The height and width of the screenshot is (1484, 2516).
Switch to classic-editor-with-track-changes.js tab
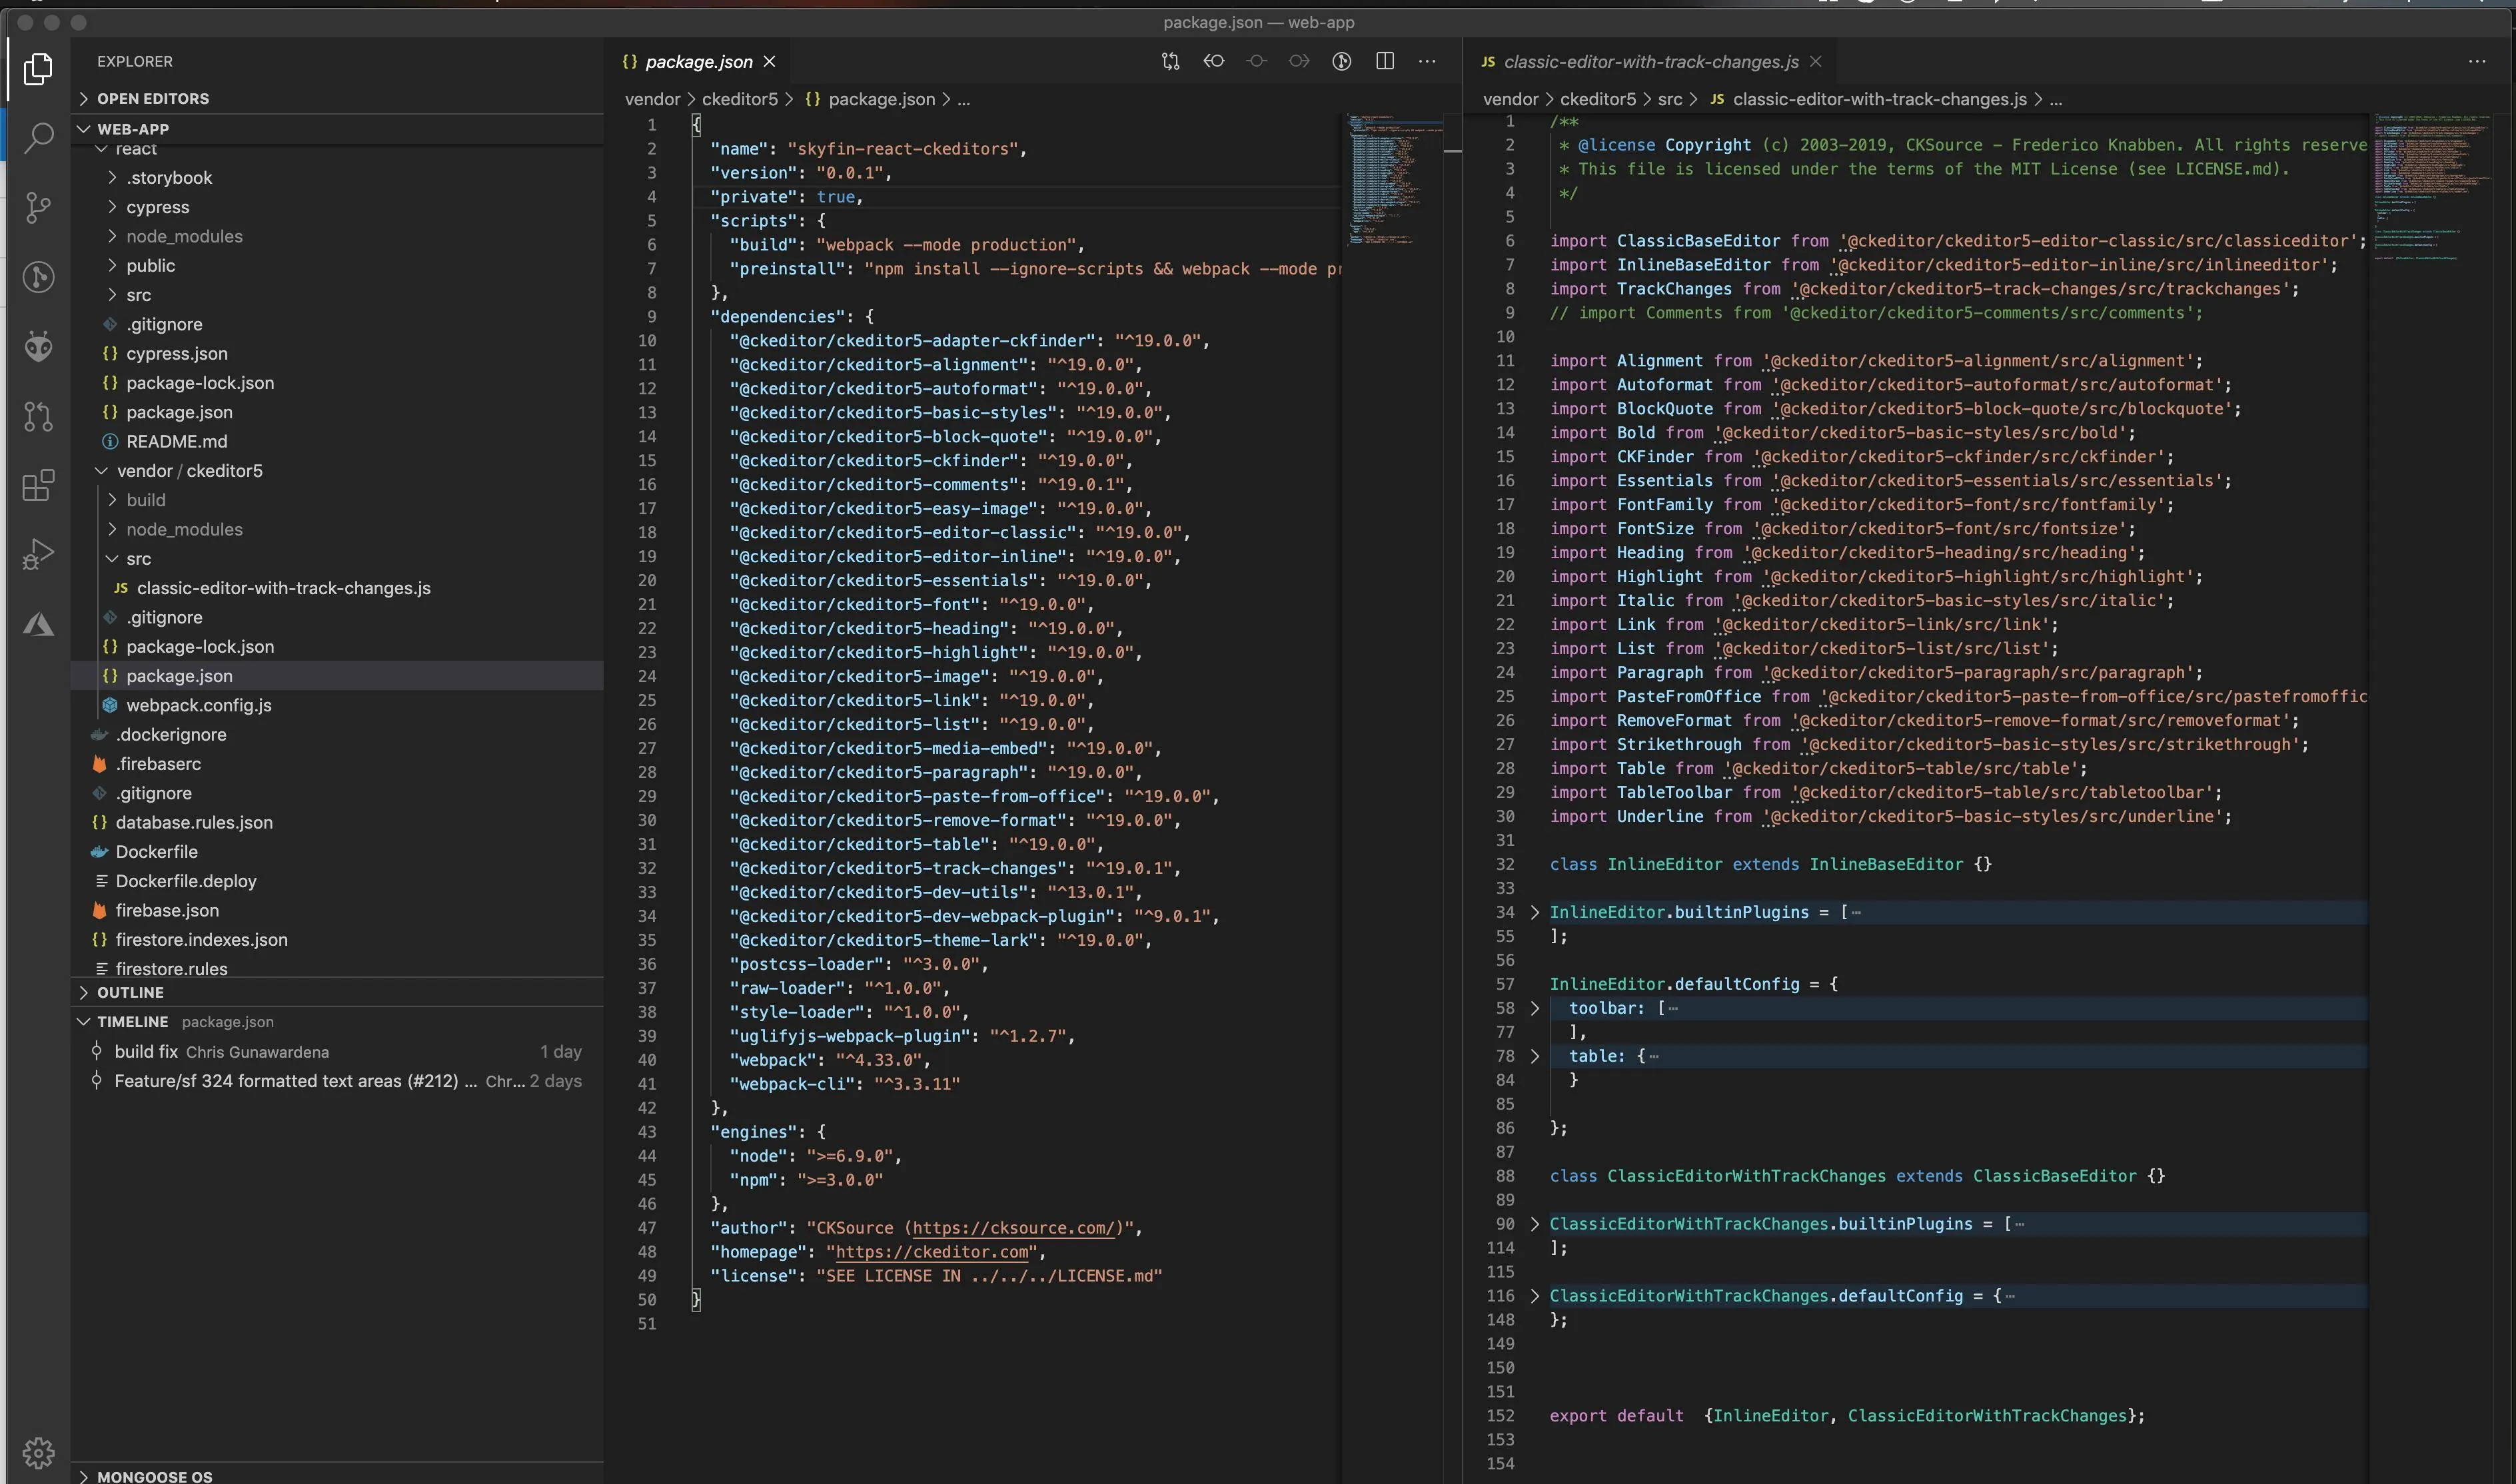coord(1650,62)
